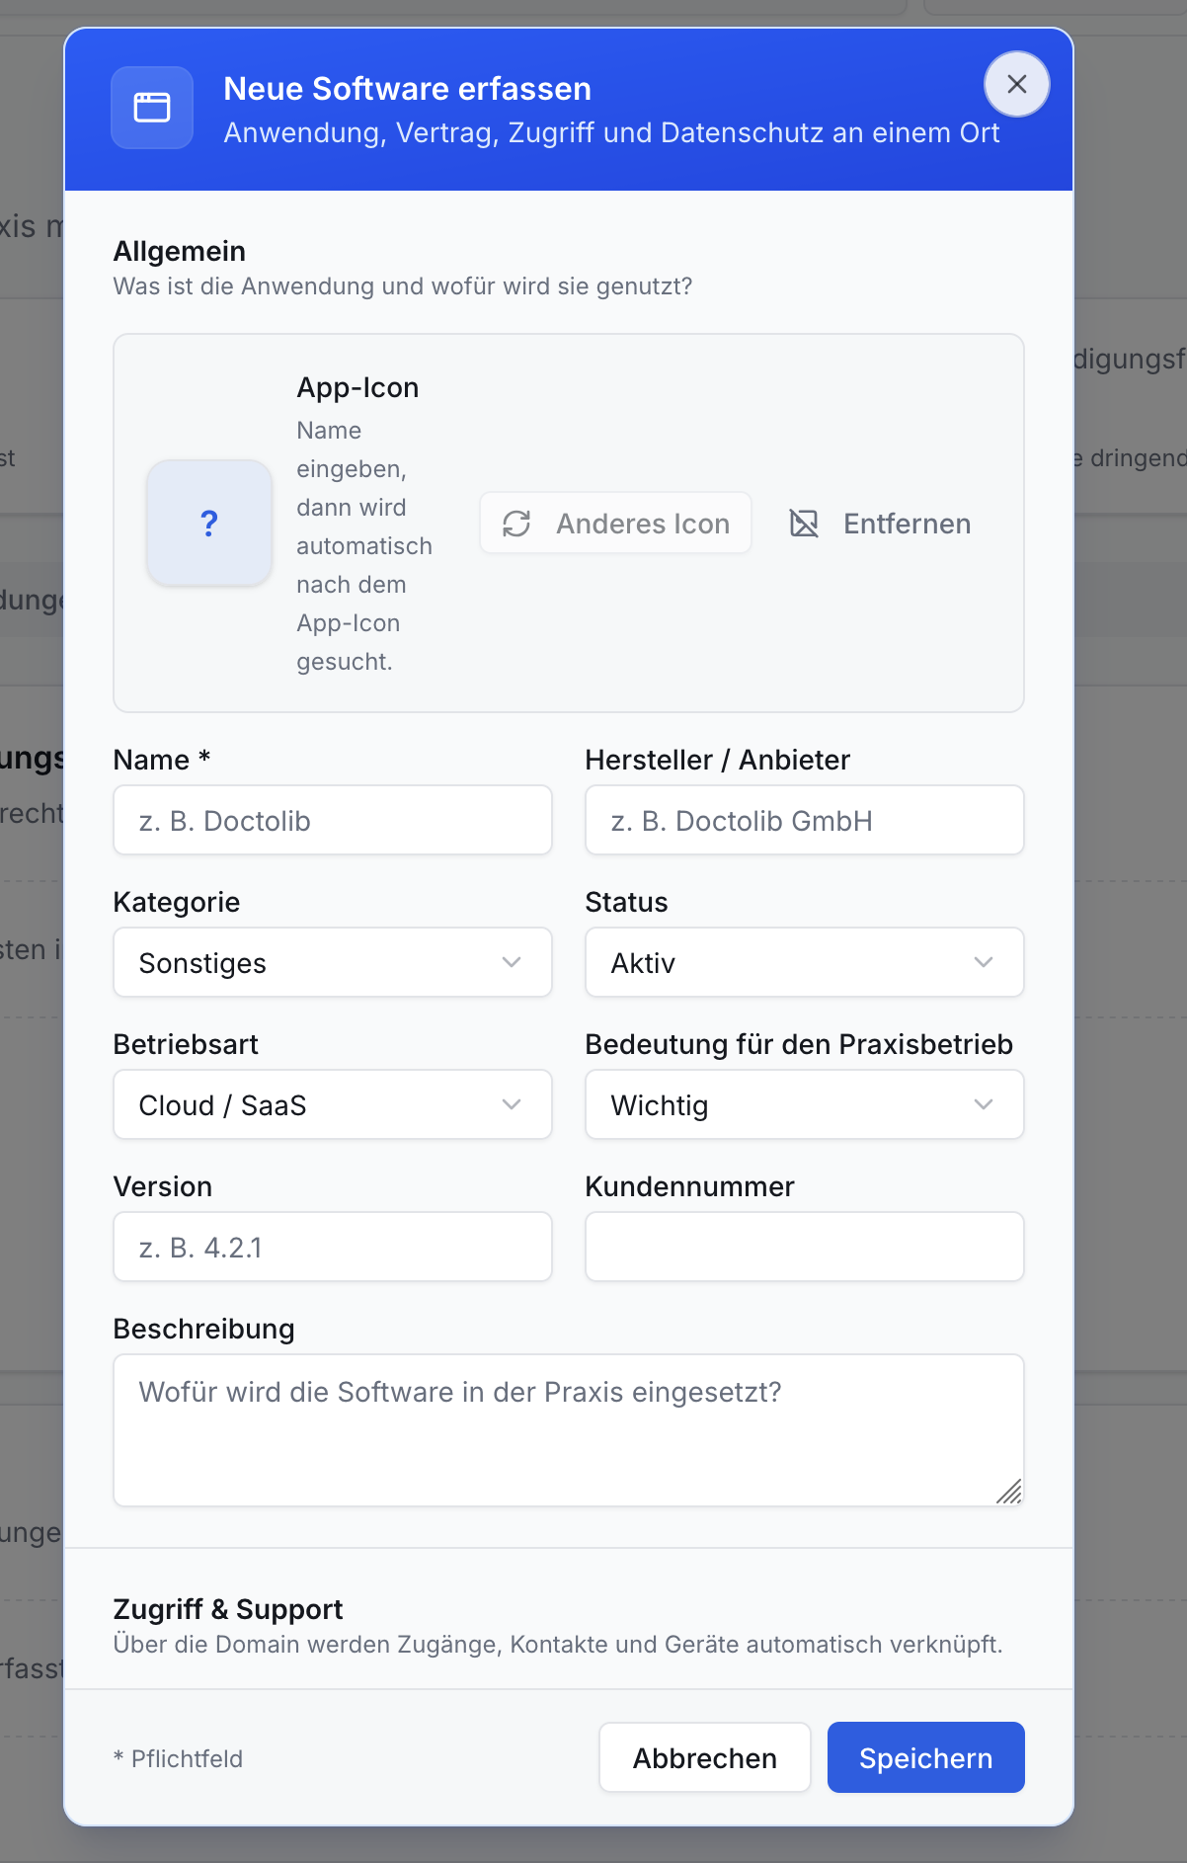This screenshot has height=1863, width=1187.
Task: Click the question mark app icon placeholder
Action: [209, 523]
